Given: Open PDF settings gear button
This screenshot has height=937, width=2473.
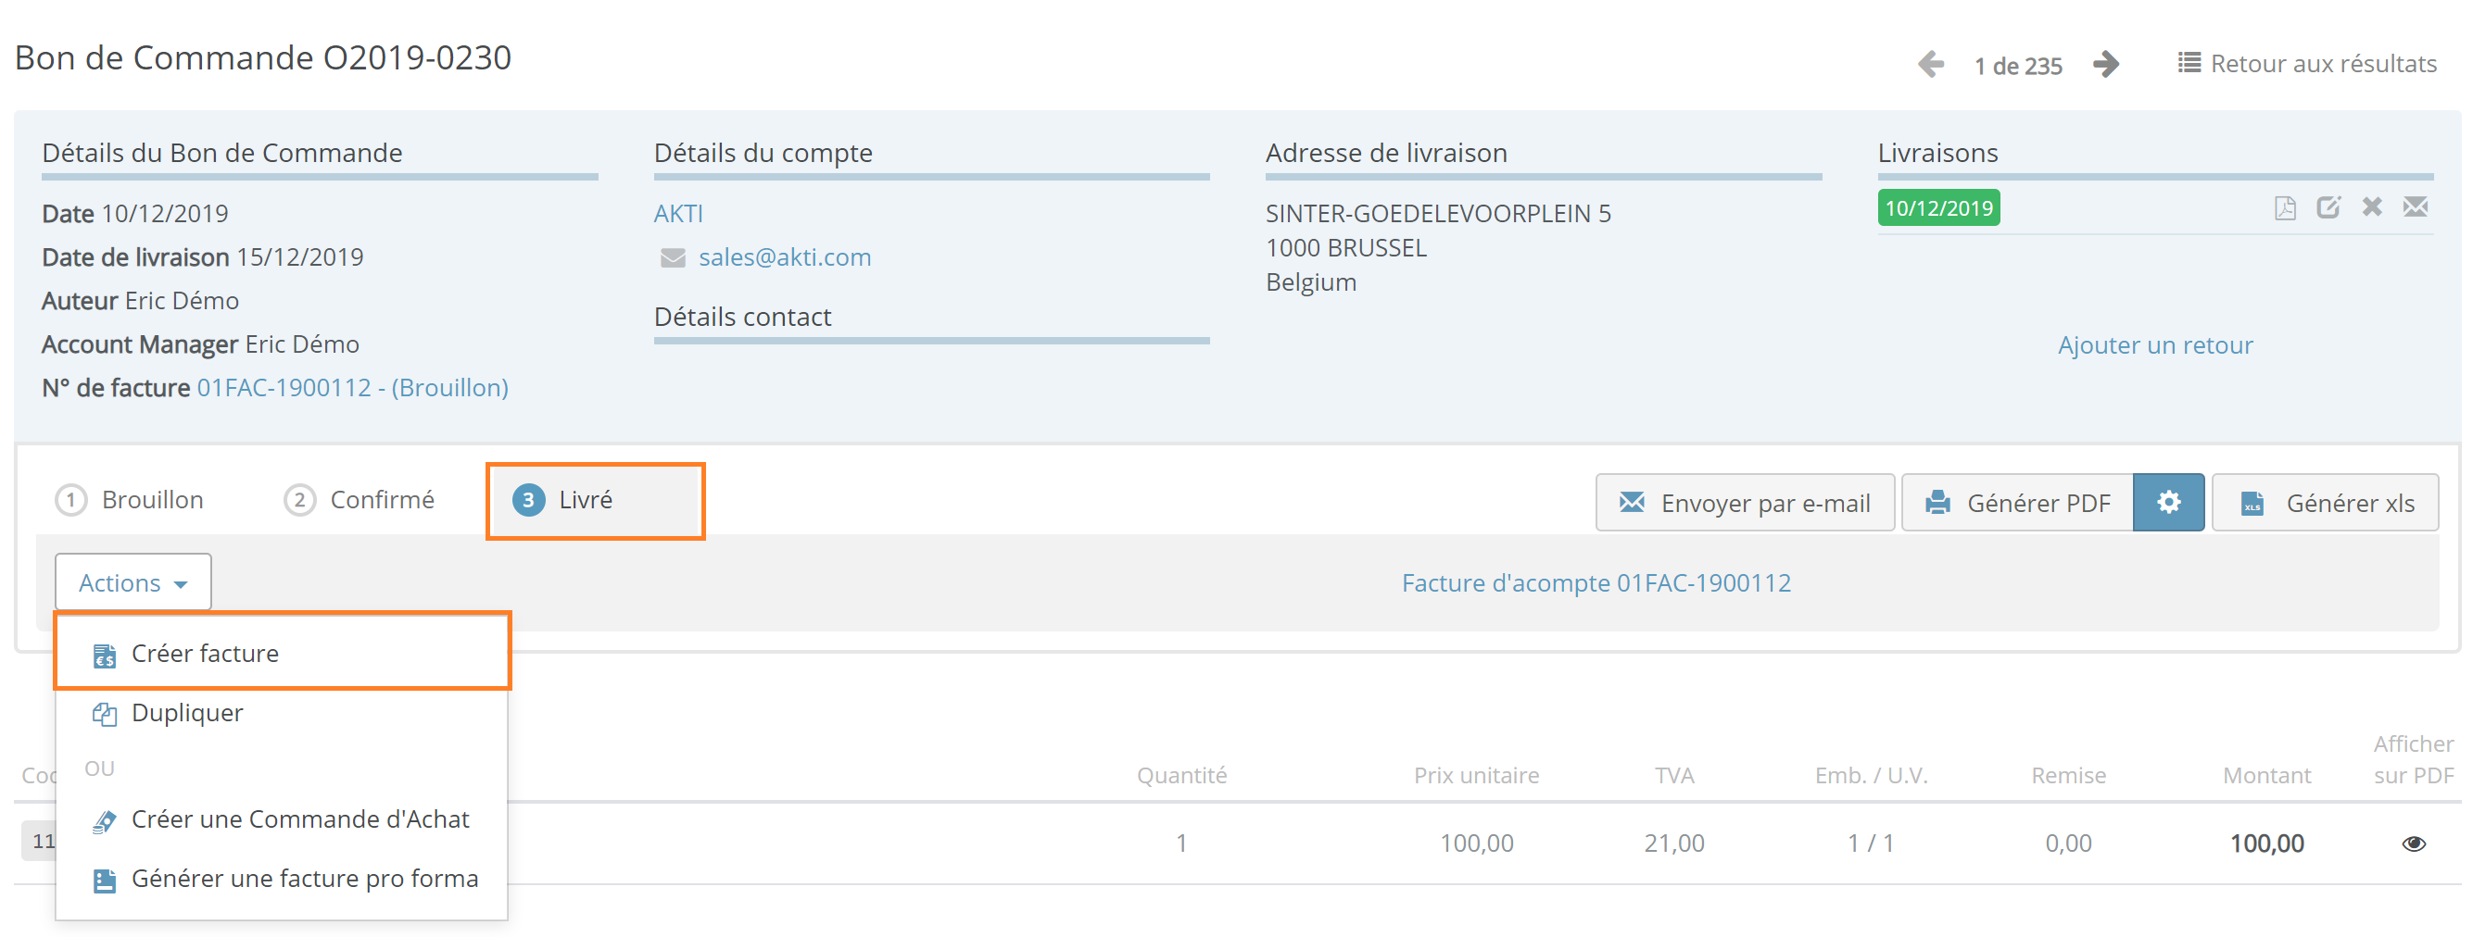Looking at the screenshot, I should 2169,502.
